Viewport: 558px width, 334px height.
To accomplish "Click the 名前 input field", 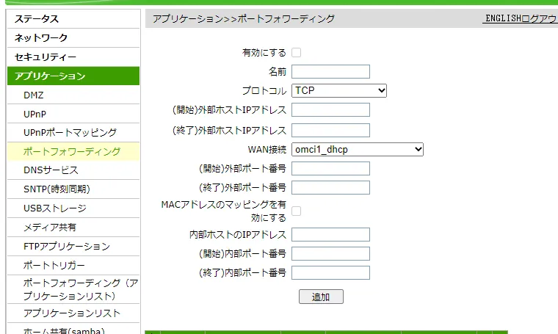I will coord(330,72).
